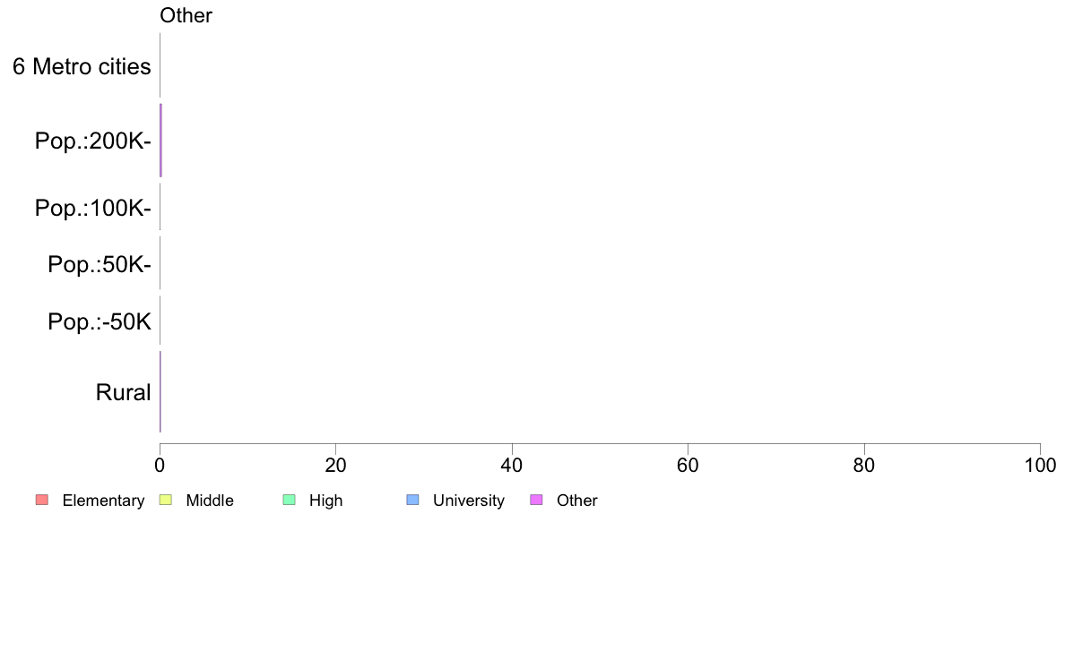Click the Elementary red legend swatch
Screen dimensions: 1065x659
click(x=42, y=501)
